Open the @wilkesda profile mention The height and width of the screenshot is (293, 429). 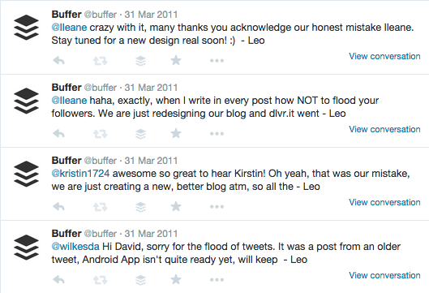coord(75,247)
